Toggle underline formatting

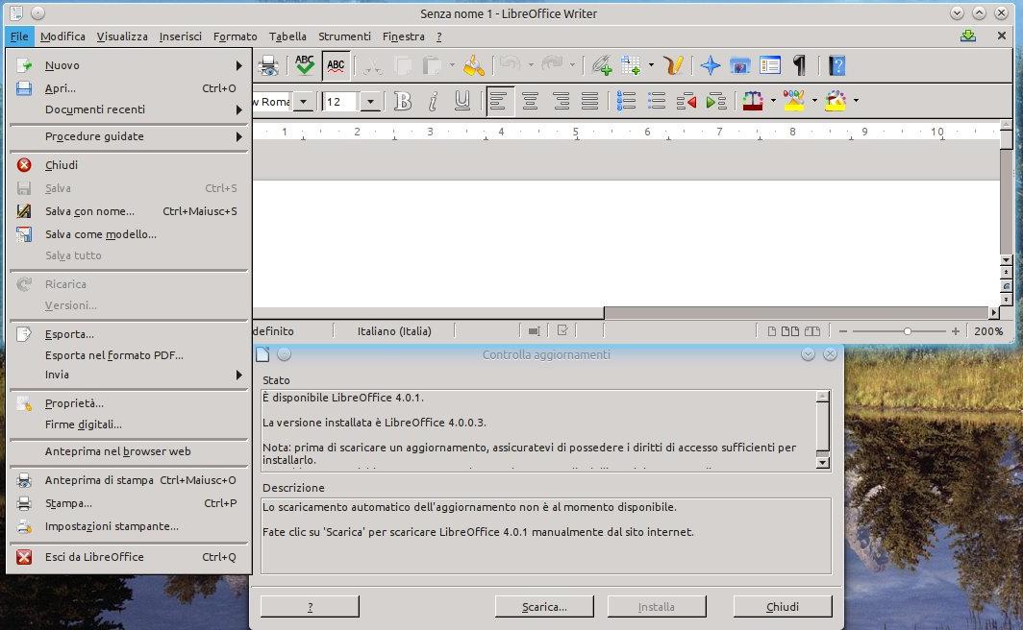(x=462, y=101)
